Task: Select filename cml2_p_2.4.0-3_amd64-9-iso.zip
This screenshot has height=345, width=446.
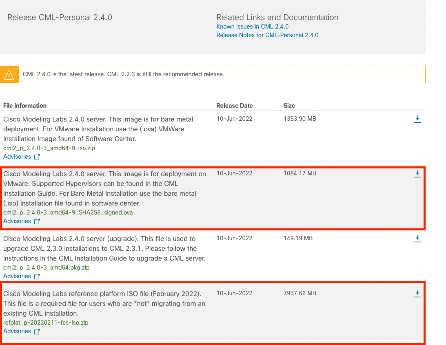Action: click(x=49, y=148)
